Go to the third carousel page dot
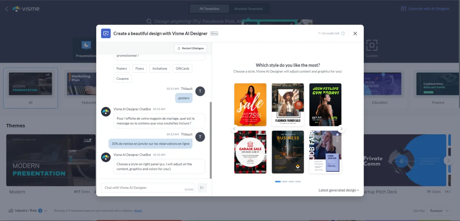Screen dimensions: 460x221 pyautogui.click(x=291, y=181)
